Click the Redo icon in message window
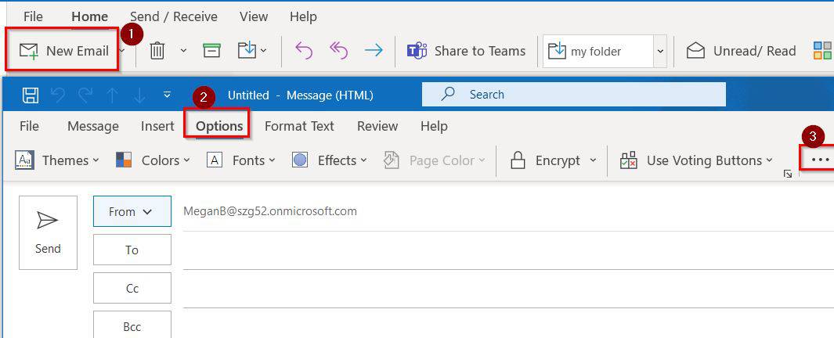Image resolution: width=834 pixels, height=338 pixels. coord(85,95)
